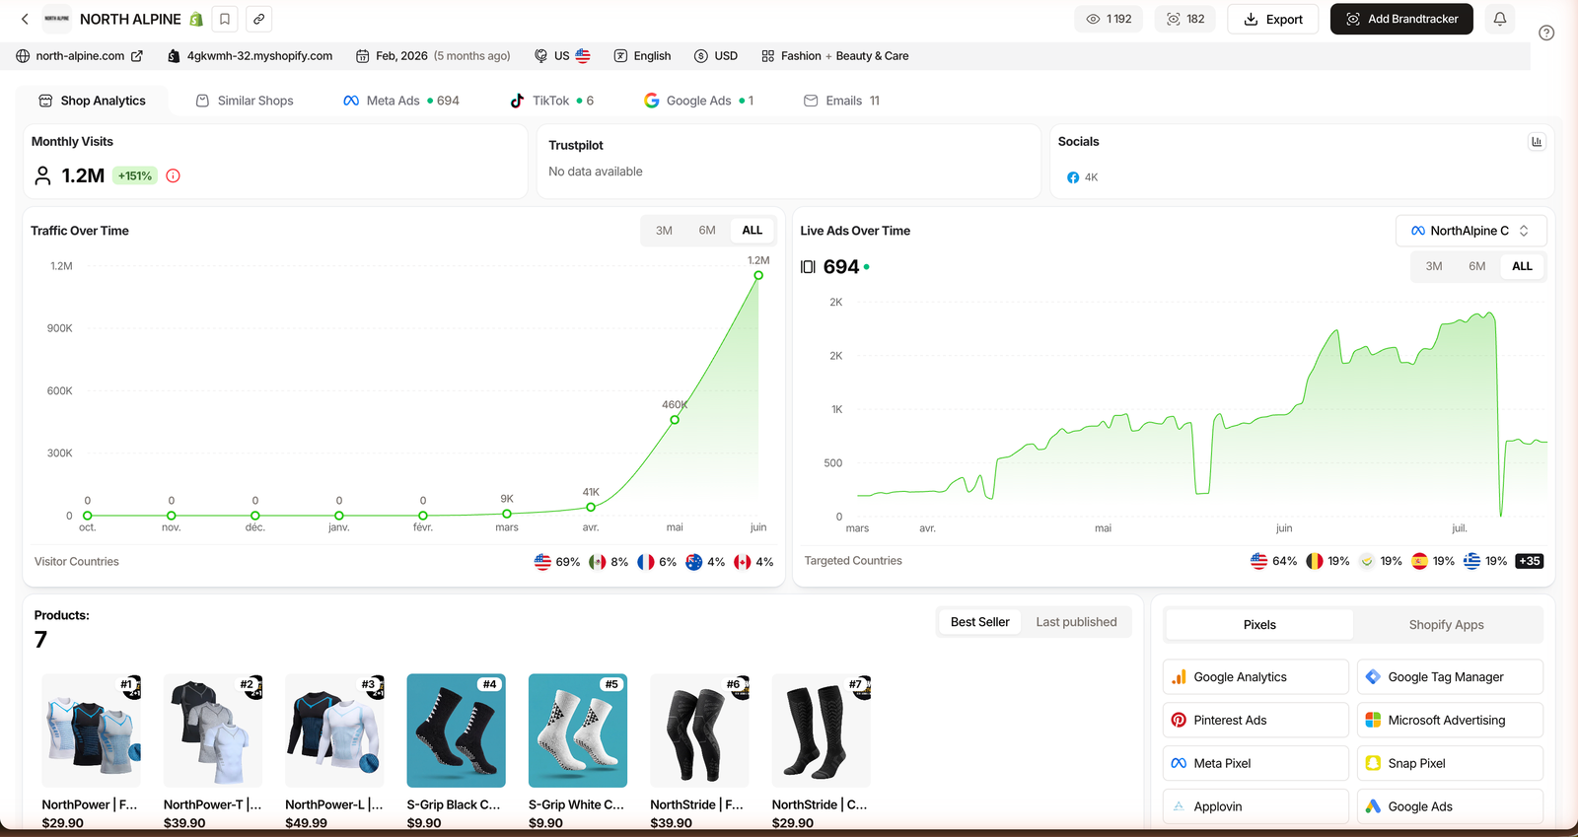Screen dimensions: 1578x837
Task: Open the Socials chart icon
Action: coord(1536,142)
